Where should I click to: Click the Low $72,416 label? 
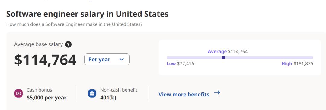coord(180,64)
